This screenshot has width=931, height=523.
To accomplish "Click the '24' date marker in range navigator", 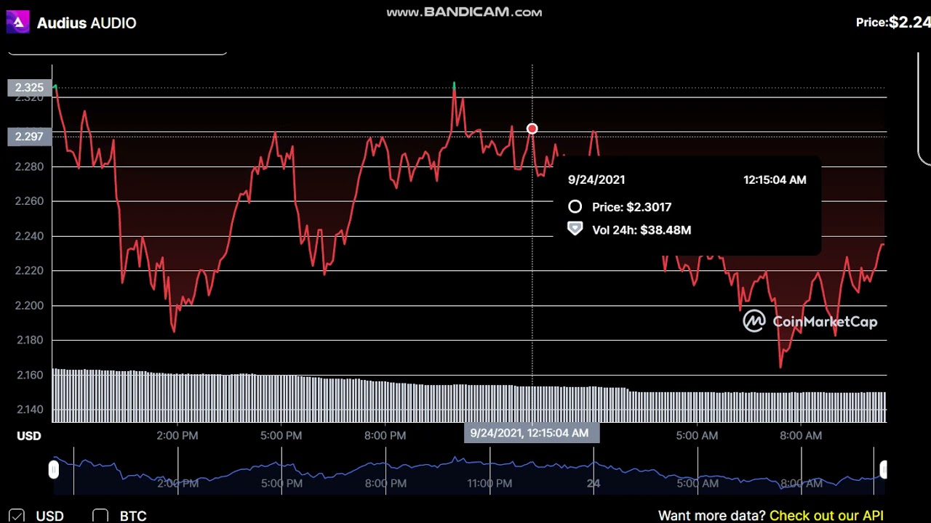I will point(594,483).
